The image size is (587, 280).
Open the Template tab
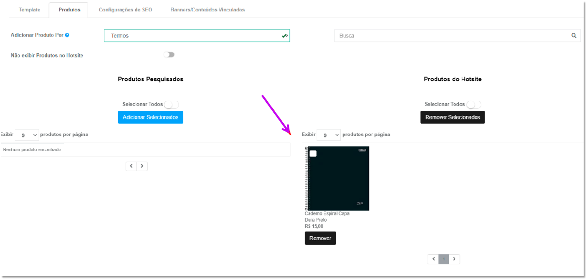tap(30, 10)
